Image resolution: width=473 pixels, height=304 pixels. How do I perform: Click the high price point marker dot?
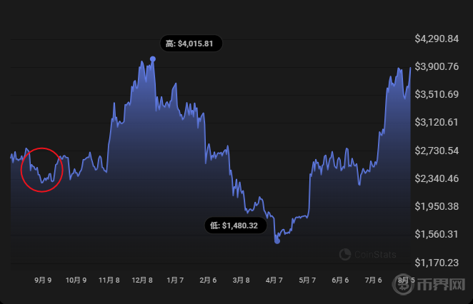coord(153,59)
